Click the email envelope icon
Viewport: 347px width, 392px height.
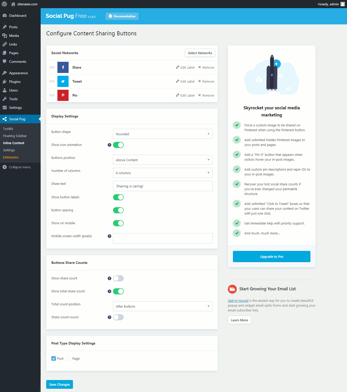coord(232,289)
